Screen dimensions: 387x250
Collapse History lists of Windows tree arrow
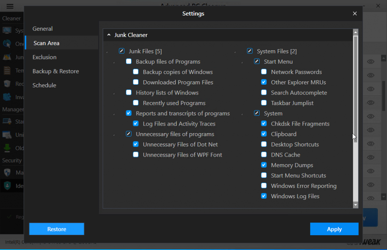(114, 94)
